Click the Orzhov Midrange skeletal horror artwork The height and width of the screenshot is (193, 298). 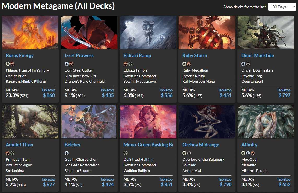pyautogui.click(x=207, y=122)
